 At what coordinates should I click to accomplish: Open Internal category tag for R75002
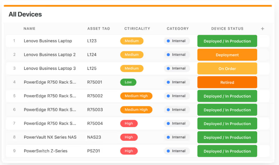tap(177, 96)
